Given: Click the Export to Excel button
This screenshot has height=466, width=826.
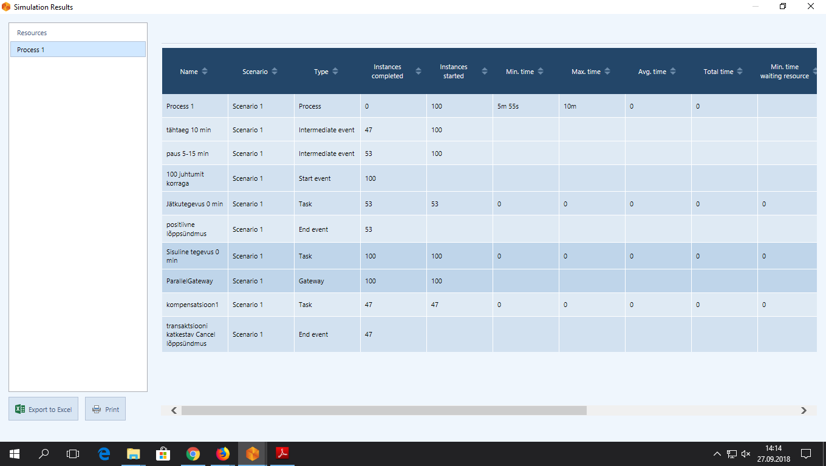Looking at the screenshot, I should tap(43, 409).
